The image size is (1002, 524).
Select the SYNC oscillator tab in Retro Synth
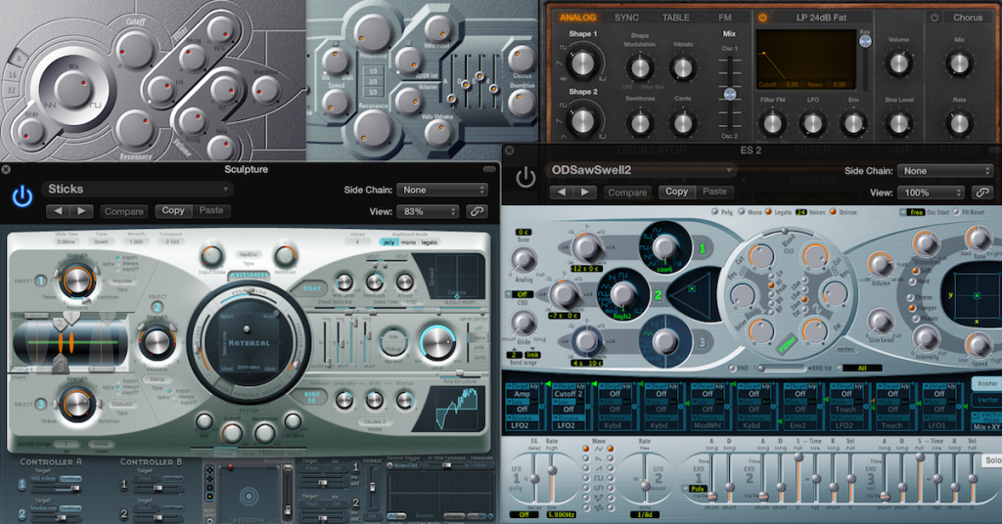[626, 18]
